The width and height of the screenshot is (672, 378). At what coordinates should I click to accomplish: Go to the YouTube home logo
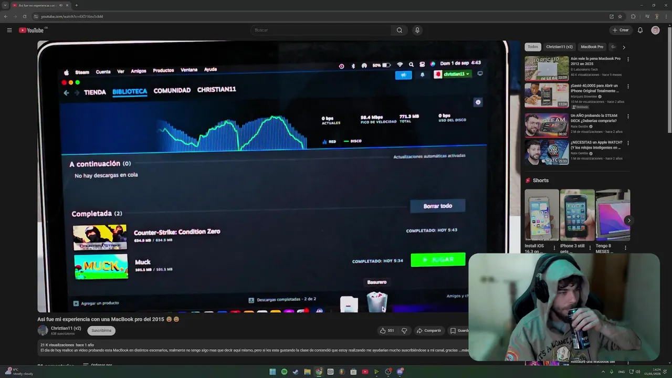click(31, 30)
